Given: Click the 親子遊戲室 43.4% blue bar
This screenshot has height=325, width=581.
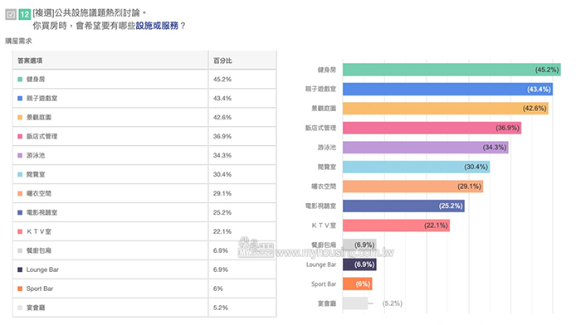Looking at the screenshot, I should pyautogui.click(x=447, y=90).
